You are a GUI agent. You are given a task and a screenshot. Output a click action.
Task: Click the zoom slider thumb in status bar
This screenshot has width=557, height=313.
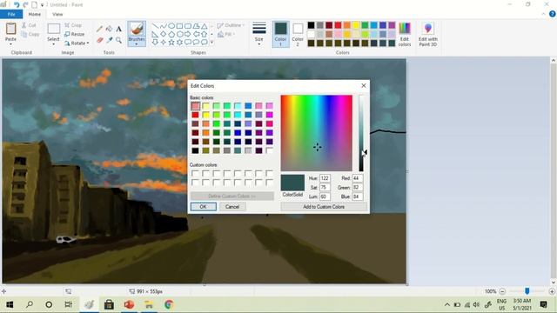(x=527, y=291)
